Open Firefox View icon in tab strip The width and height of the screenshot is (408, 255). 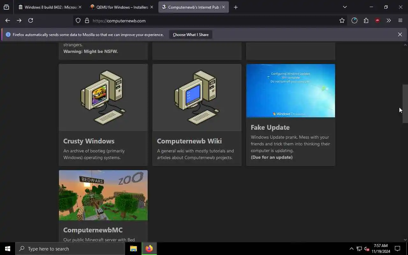click(6, 7)
